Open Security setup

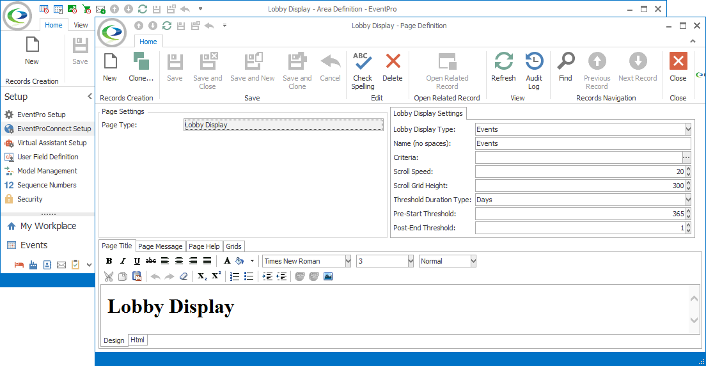pos(29,199)
